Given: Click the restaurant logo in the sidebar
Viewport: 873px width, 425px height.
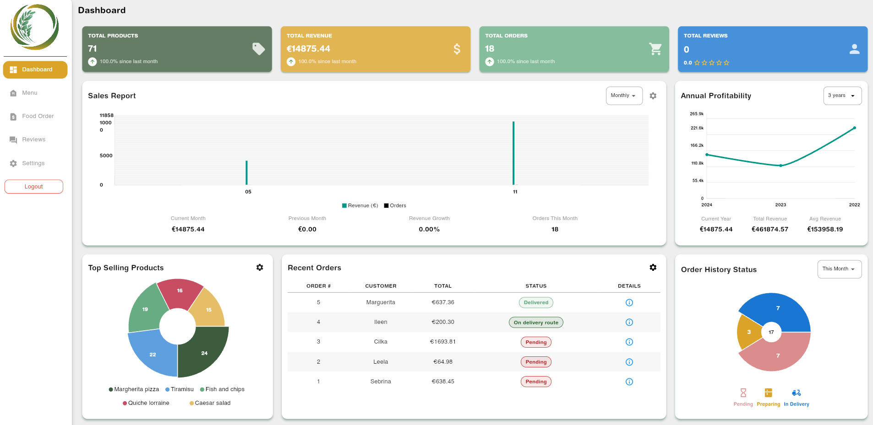Looking at the screenshot, I should (x=35, y=27).
